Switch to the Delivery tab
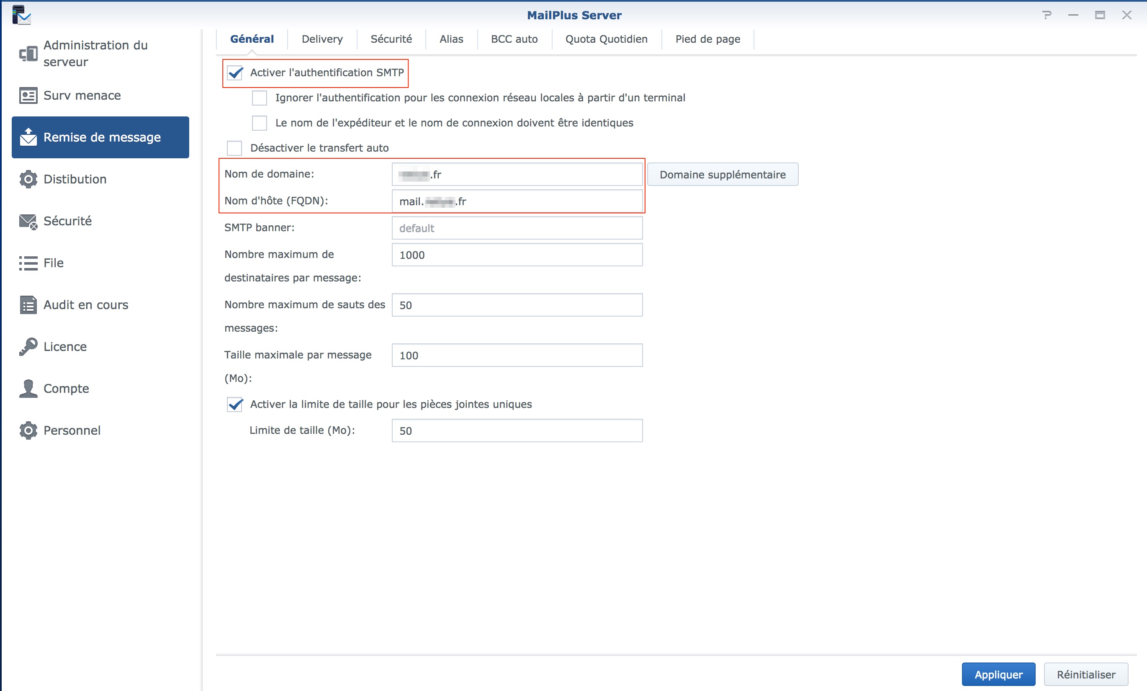The height and width of the screenshot is (691, 1147). (322, 39)
